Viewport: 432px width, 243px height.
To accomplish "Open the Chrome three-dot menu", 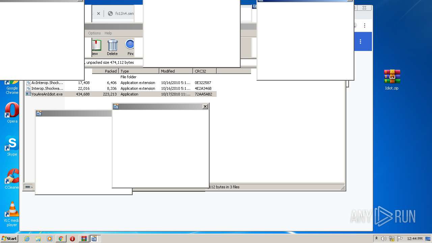I will pos(364,25).
